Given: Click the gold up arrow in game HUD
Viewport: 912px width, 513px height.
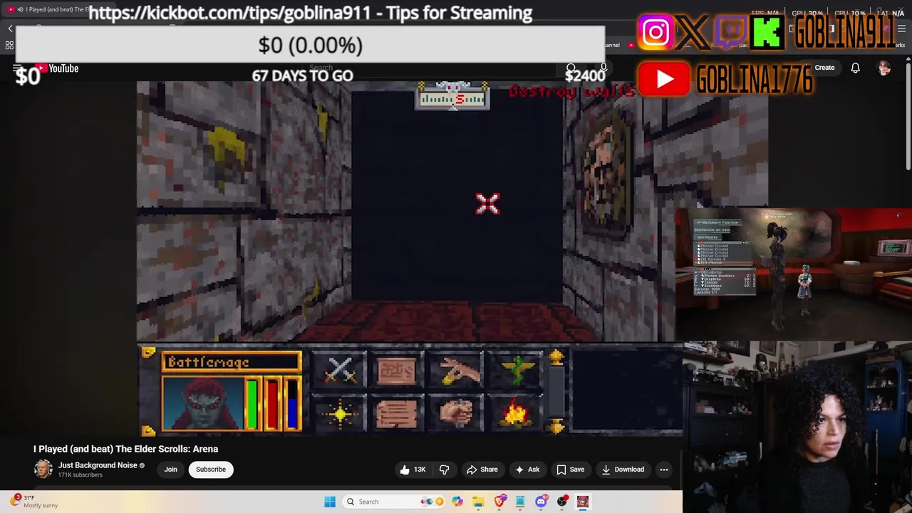Looking at the screenshot, I should click(x=556, y=358).
